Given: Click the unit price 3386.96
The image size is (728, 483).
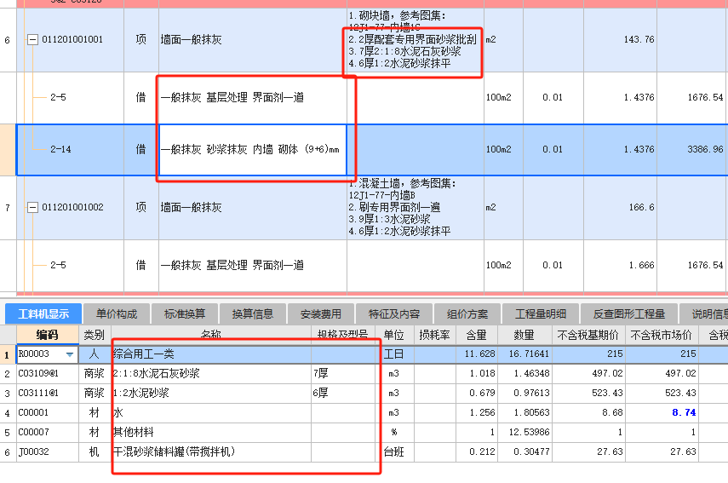Looking at the screenshot, I should [x=705, y=150].
